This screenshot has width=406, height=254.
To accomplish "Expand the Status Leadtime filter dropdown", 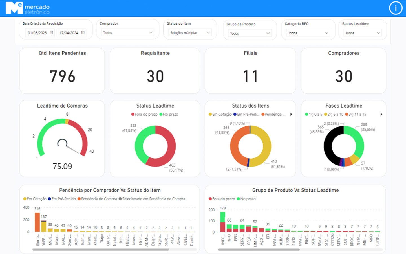I will point(362,33).
